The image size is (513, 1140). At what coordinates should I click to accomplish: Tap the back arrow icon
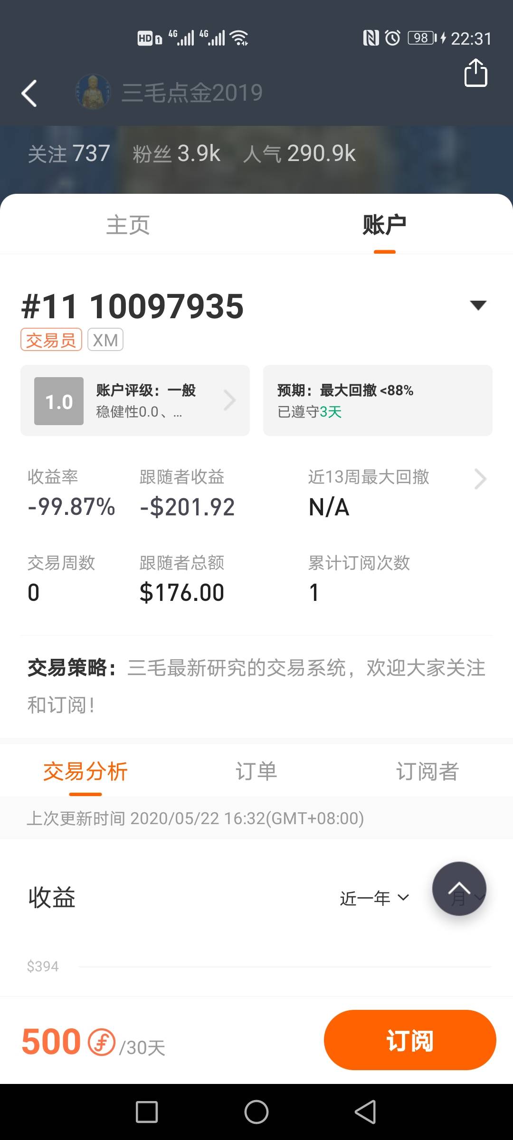coord(29,93)
